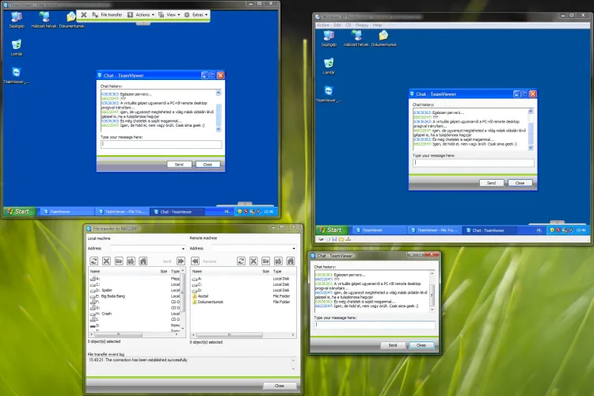Open the Extras dropdown in session toolbar
The image size is (594, 396).
(x=196, y=15)
